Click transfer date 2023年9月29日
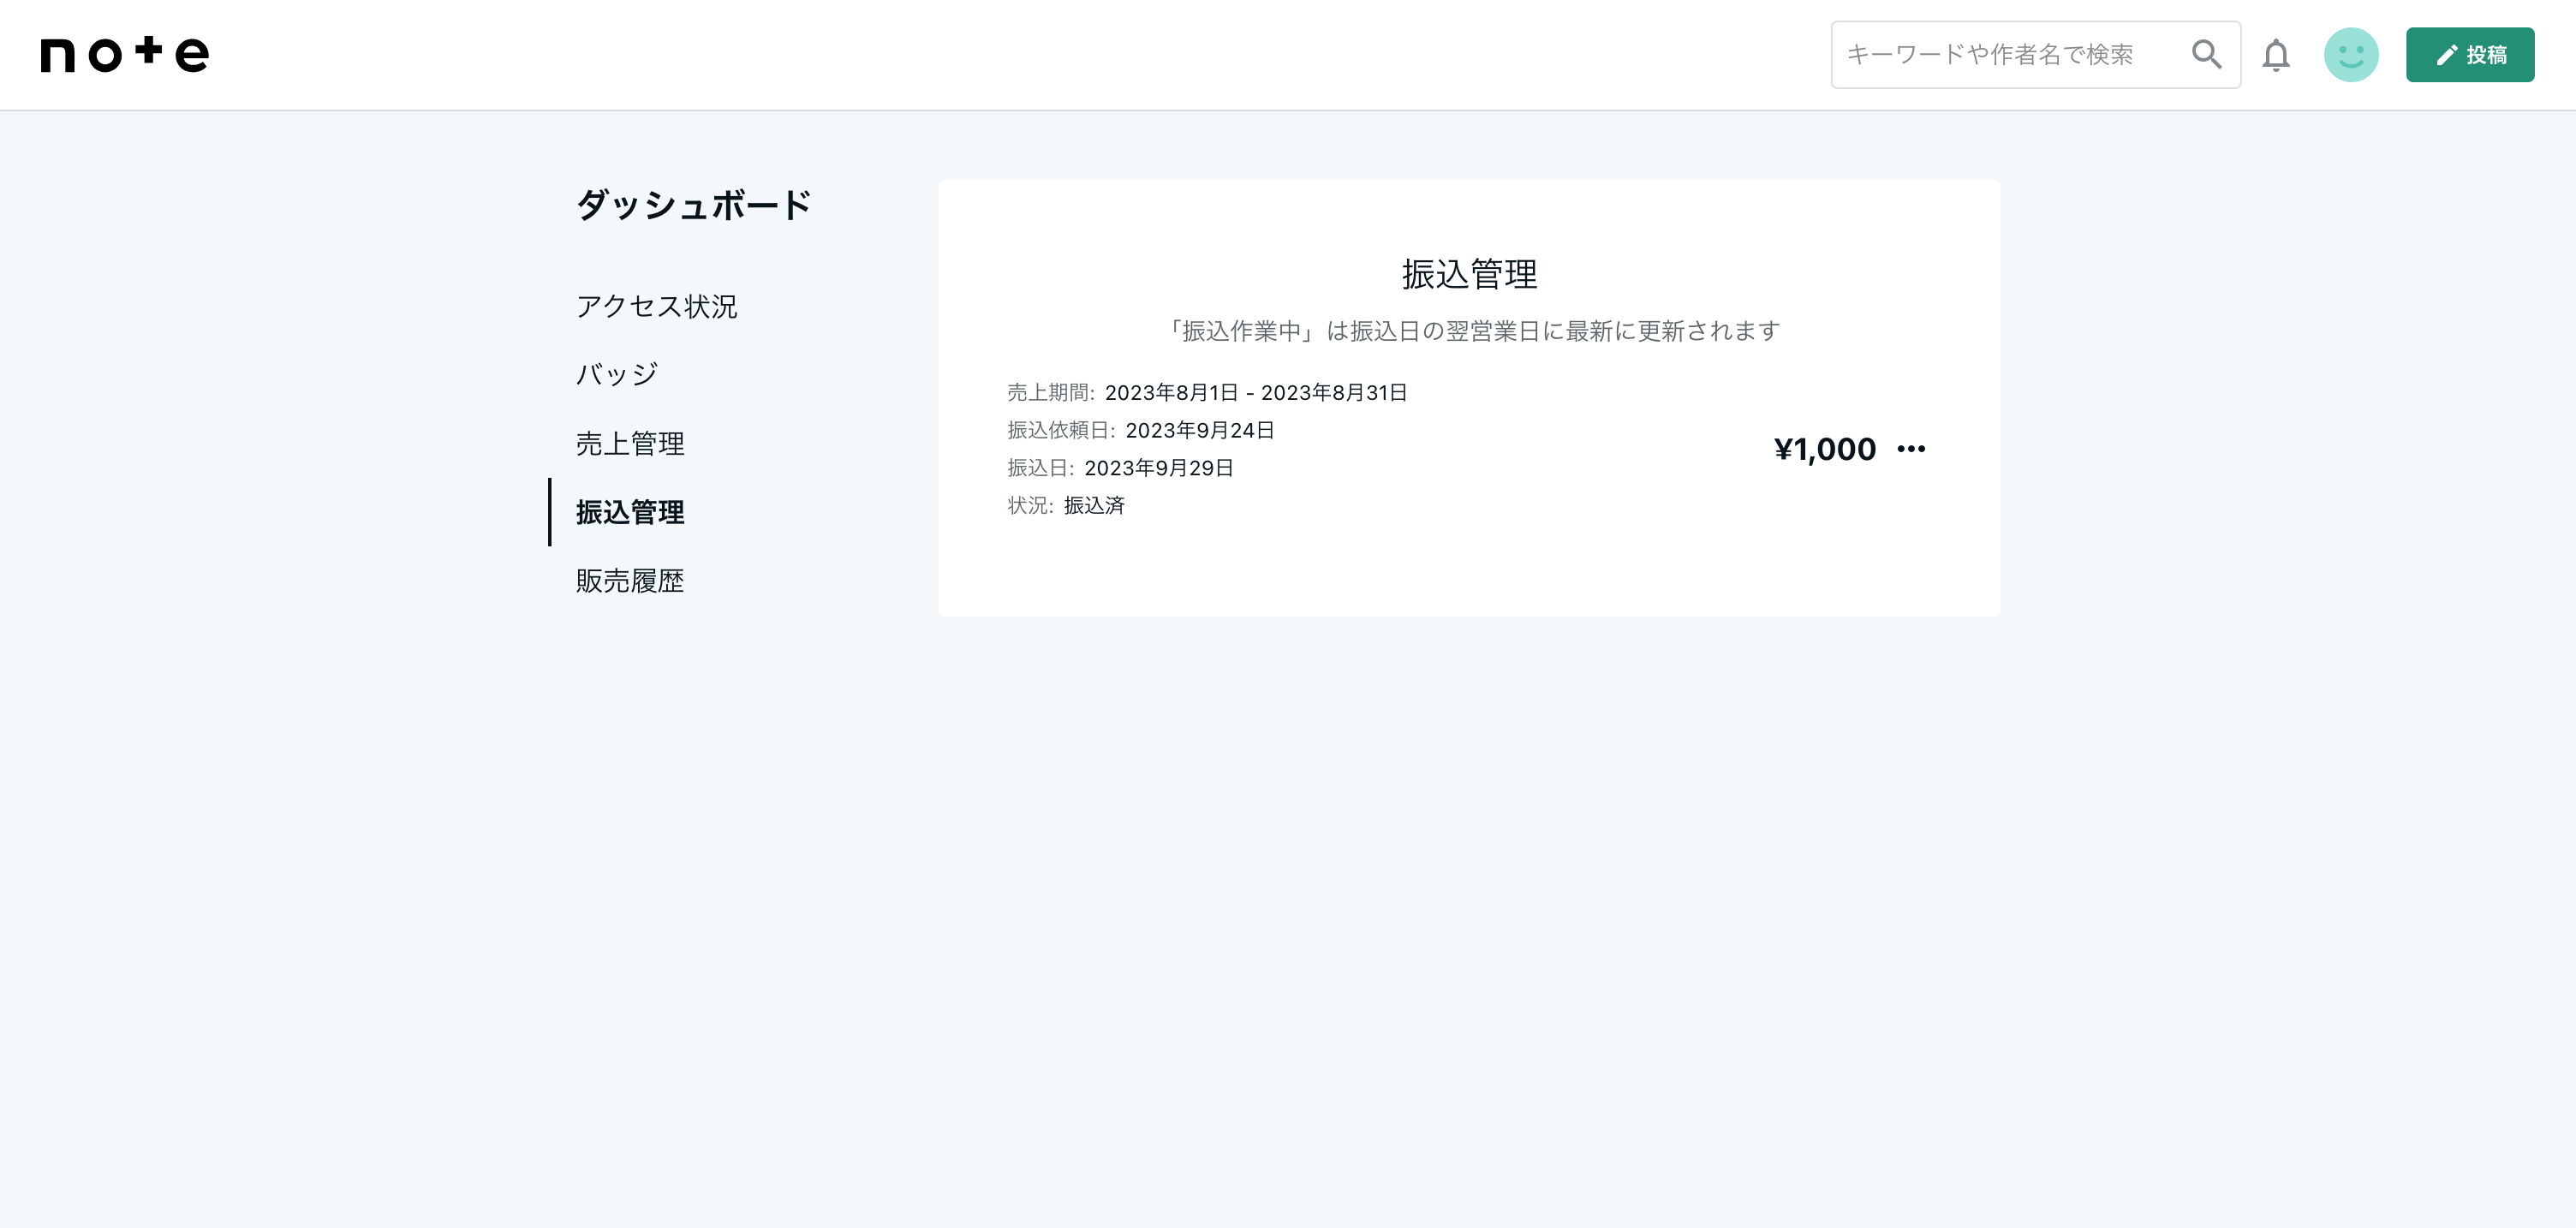 (x=1159, y=468)
